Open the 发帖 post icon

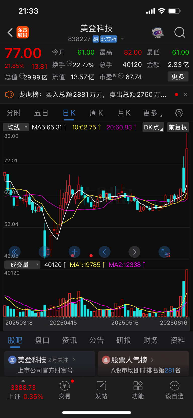[101, 390]
